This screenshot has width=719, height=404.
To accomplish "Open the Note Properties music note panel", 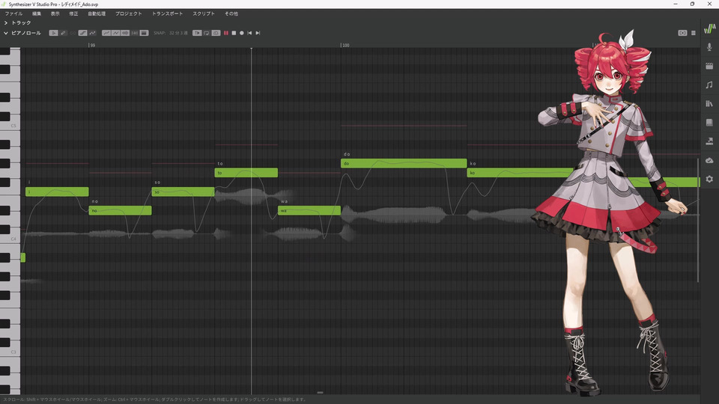I will pos(709,85).
